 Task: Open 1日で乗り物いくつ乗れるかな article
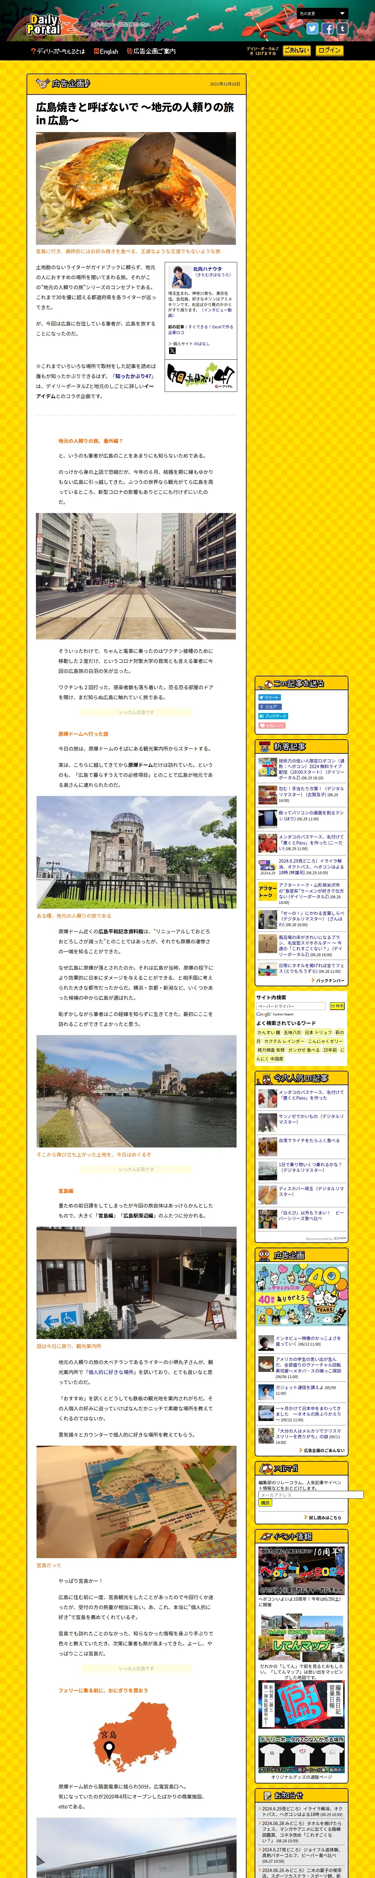pos(312,1167)
